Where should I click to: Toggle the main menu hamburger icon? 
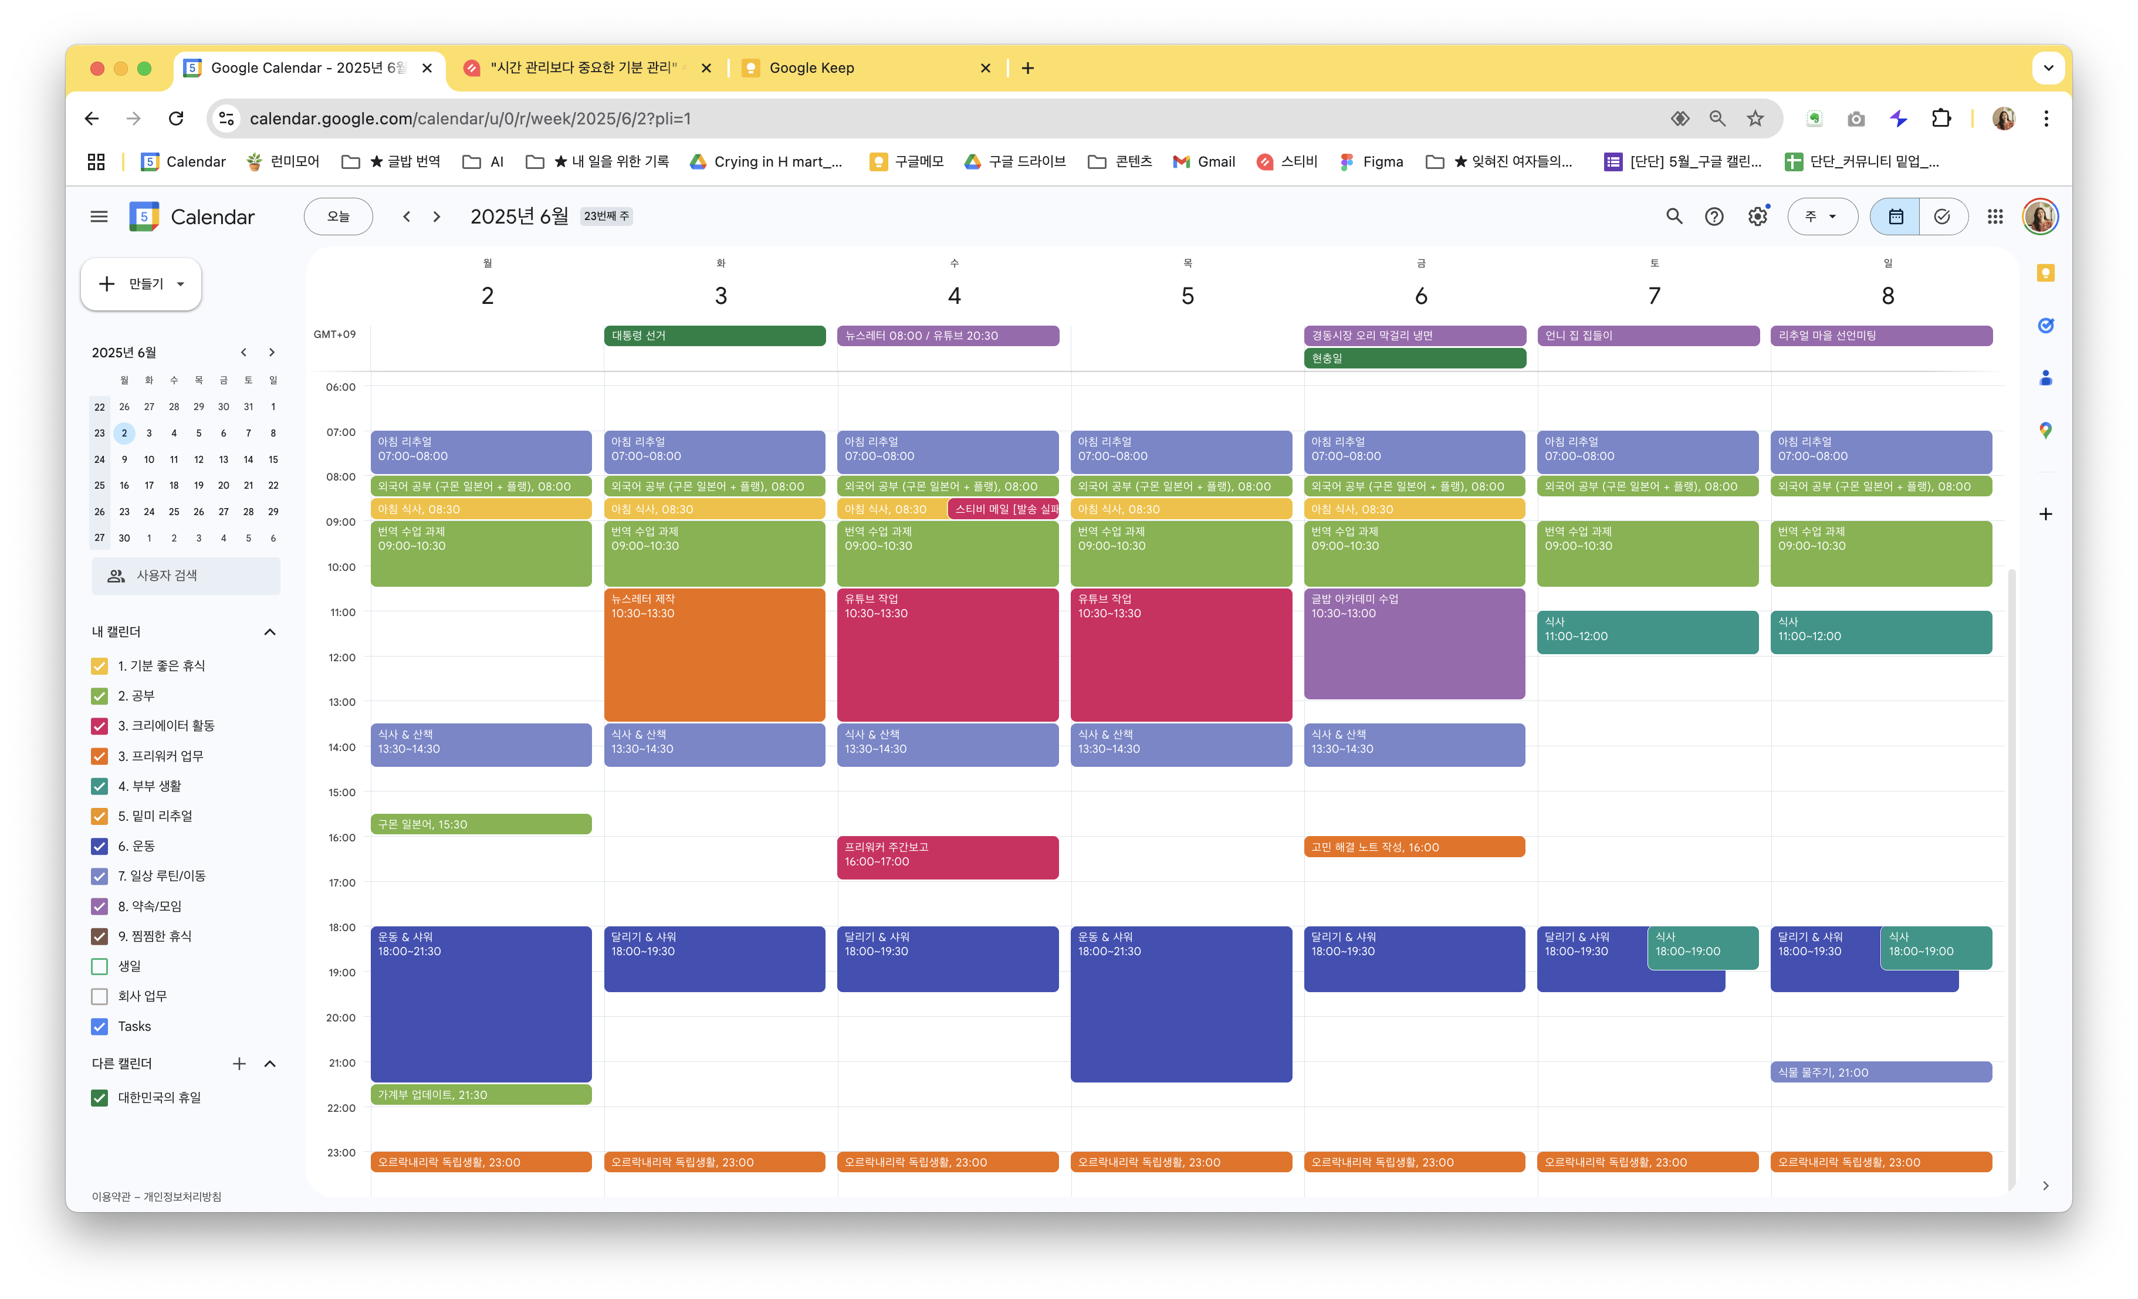click(99, 216)
